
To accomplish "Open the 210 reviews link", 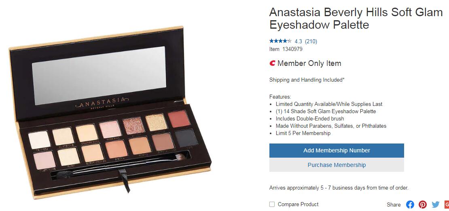I will point(311,41).
